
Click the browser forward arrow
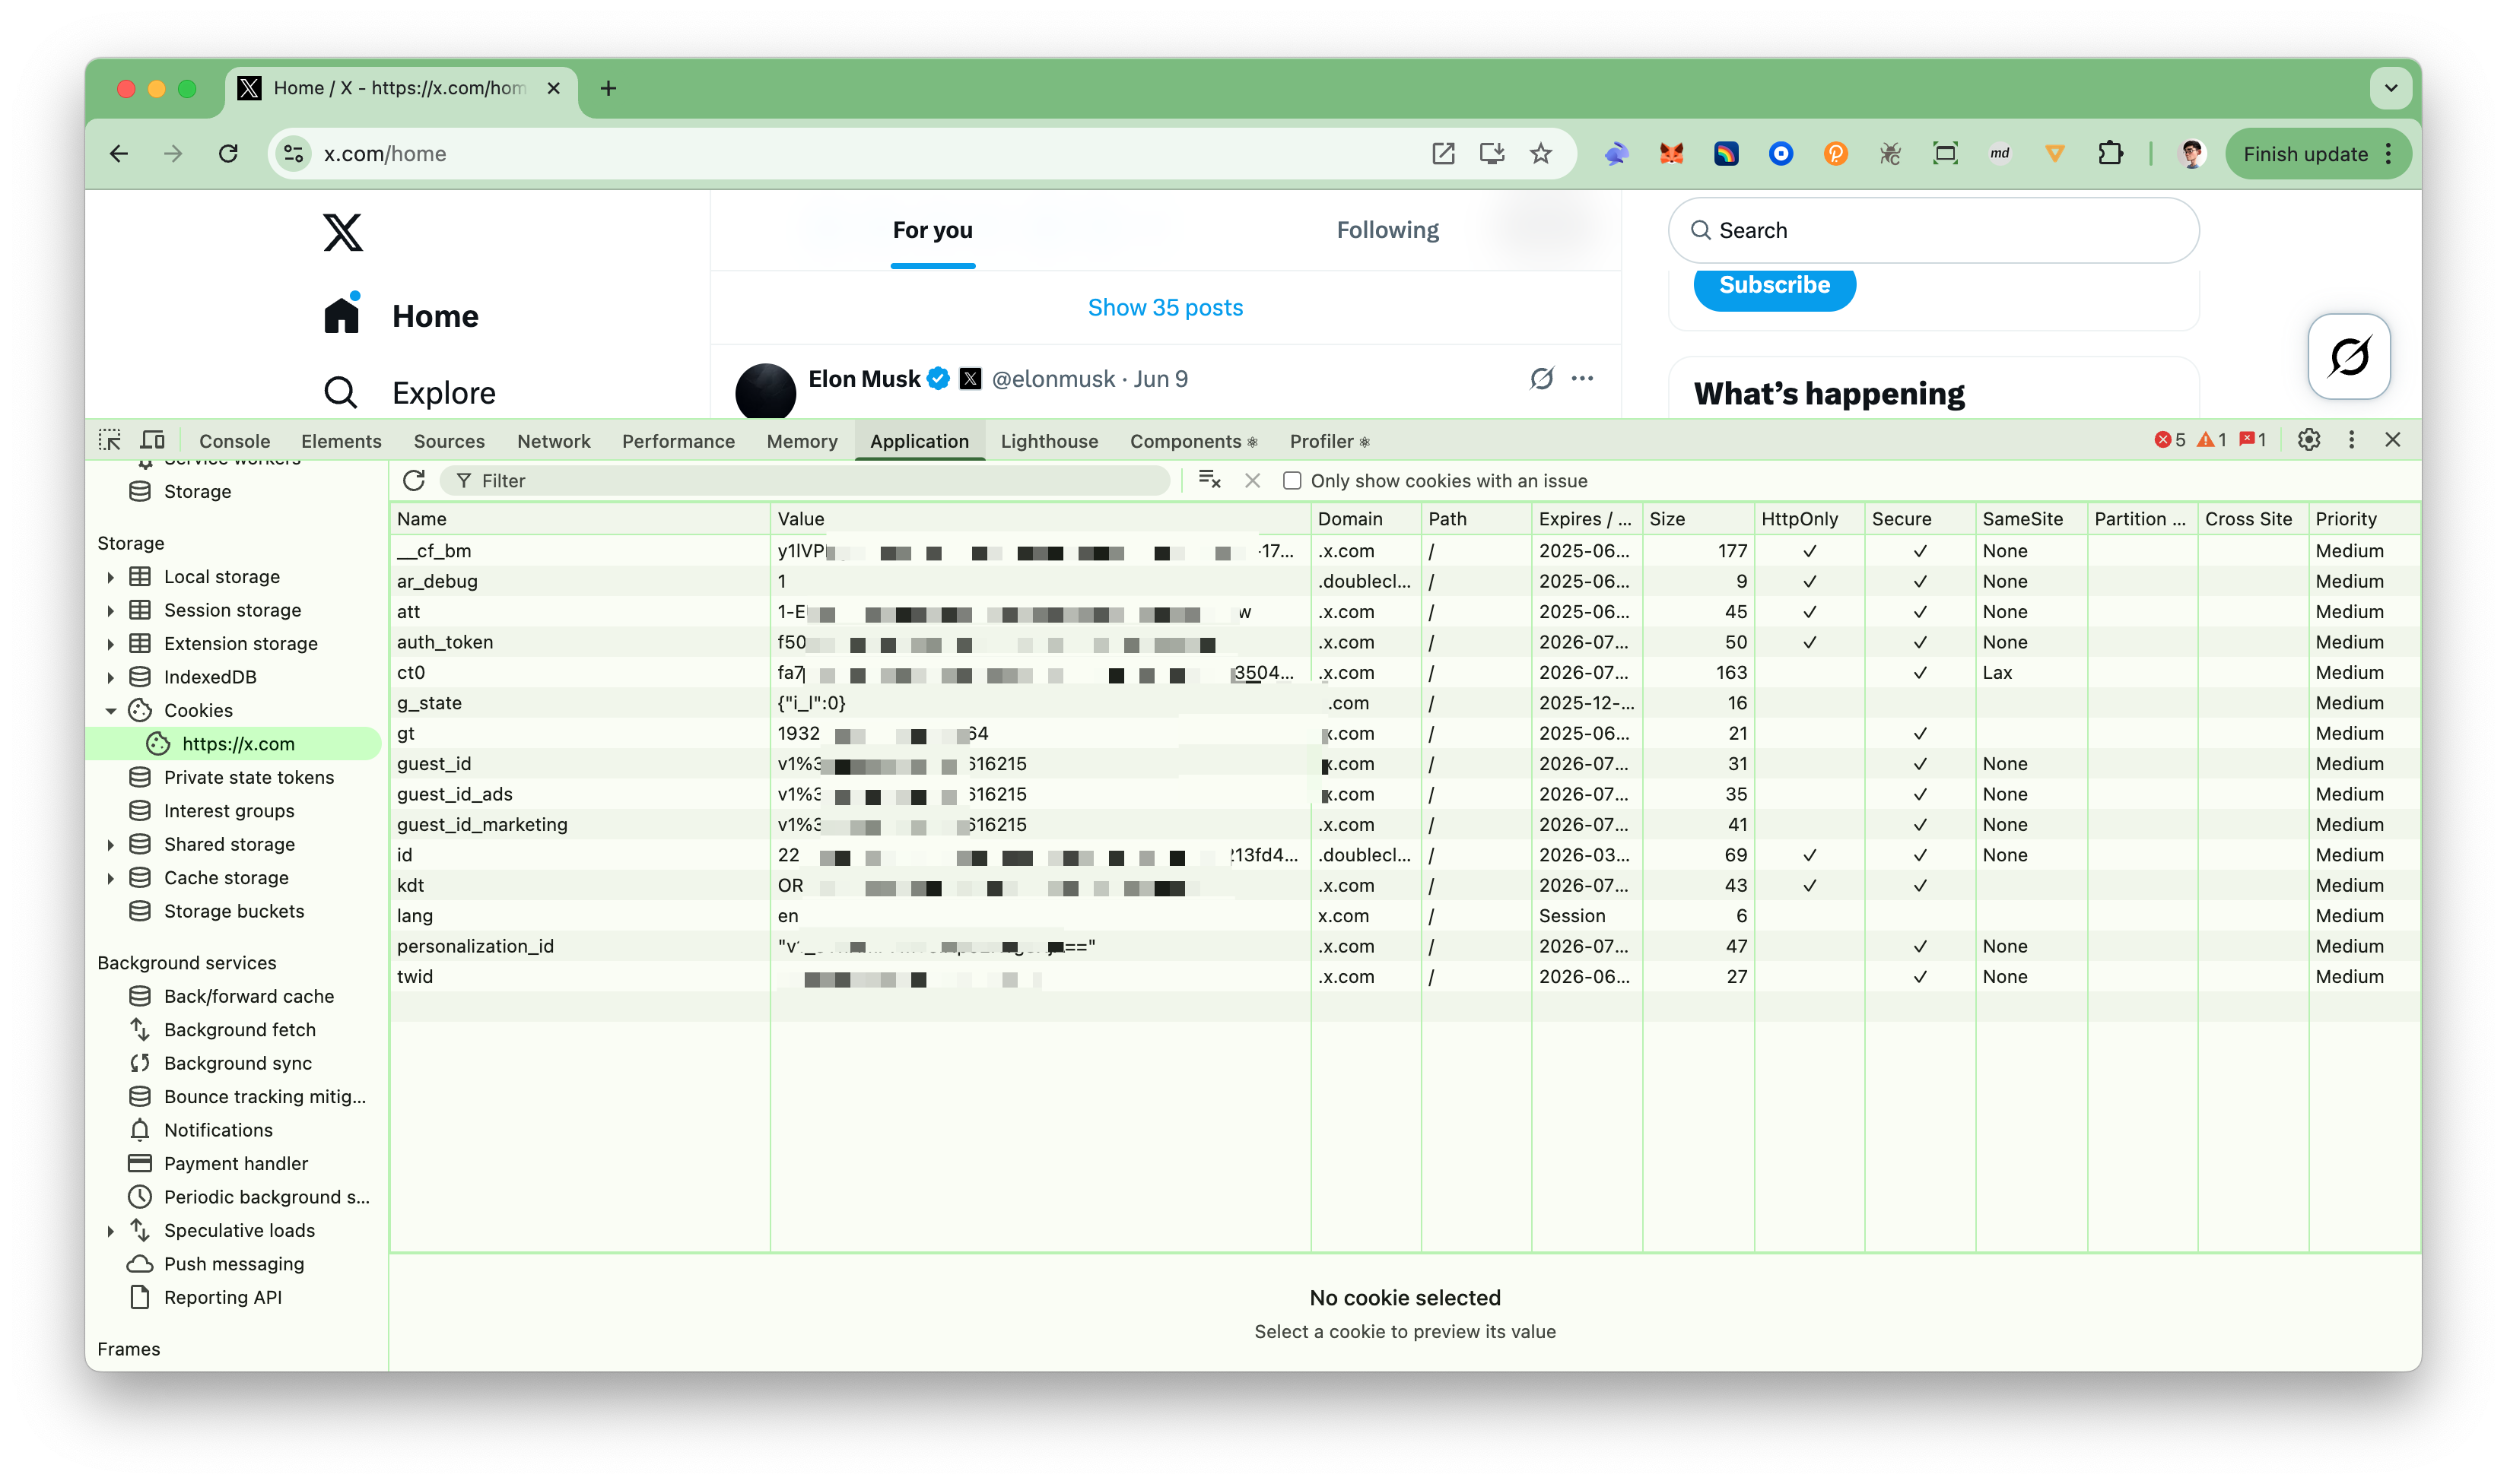[173, 154]
